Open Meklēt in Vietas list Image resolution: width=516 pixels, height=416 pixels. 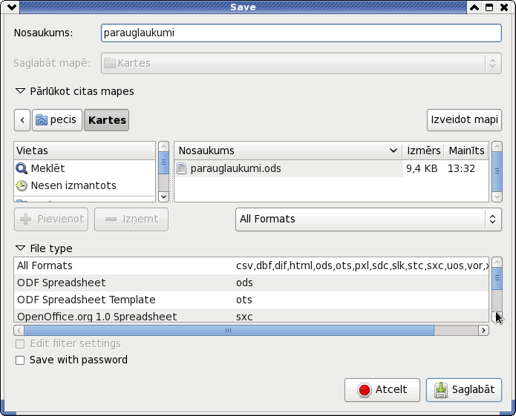[85, 168]
